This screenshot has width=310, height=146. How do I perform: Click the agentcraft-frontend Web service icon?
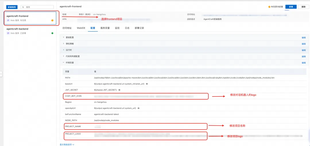(8, 20)
